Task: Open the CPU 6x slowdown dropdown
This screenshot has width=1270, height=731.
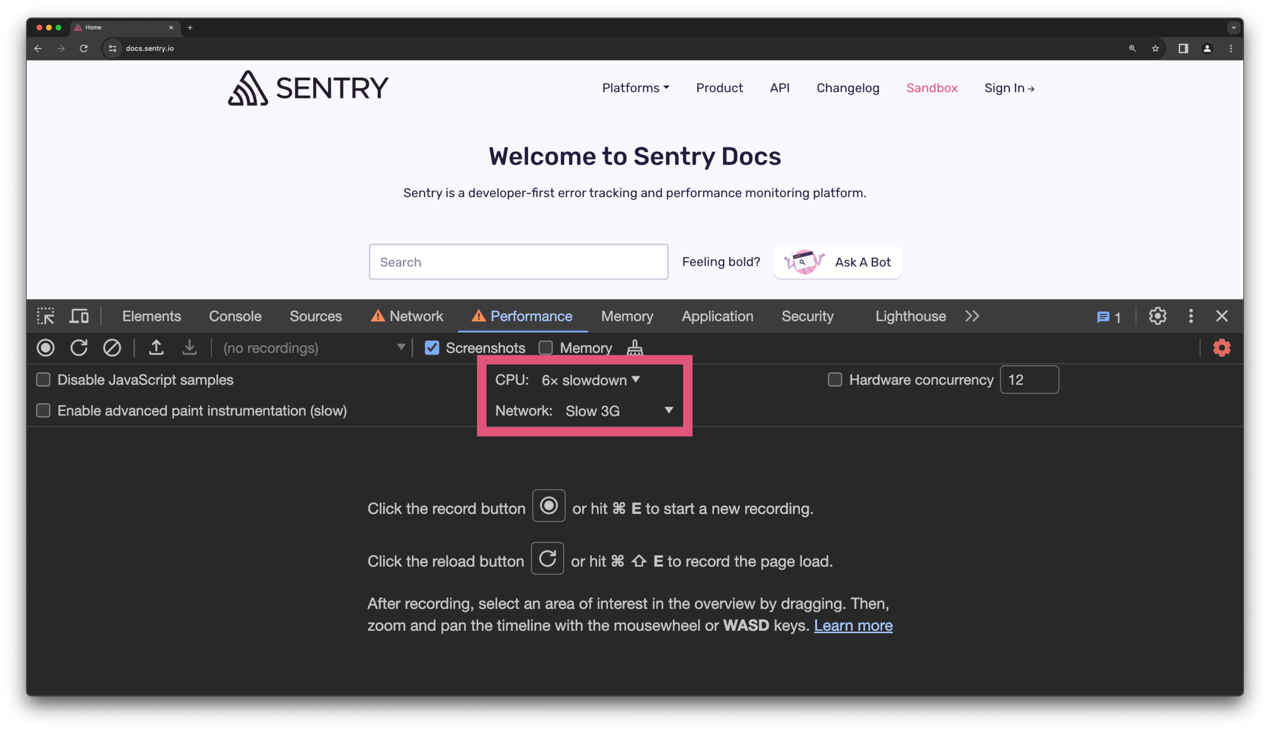Action: click(x=591, y=380)
